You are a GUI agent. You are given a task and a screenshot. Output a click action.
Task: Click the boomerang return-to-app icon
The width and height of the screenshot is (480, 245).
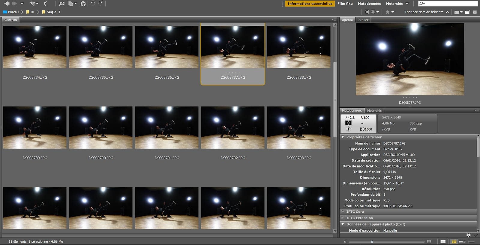[x=46, y=4]
